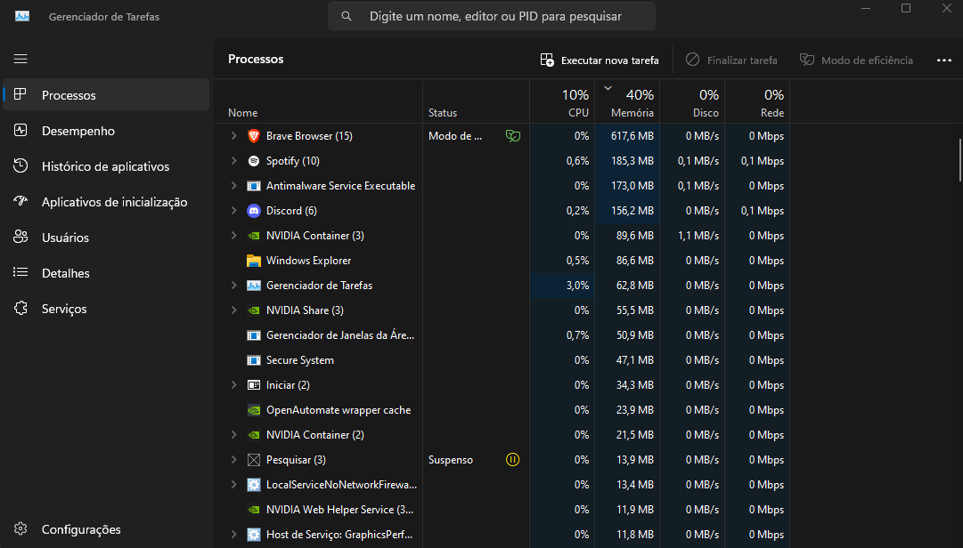Sort processes by Memória column
The height and width of the screenshot is (548, 963).
[627, 101]
